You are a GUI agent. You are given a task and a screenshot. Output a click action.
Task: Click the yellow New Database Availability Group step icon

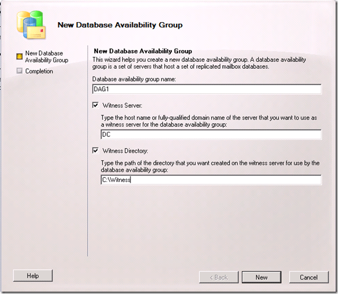[19, 57]
